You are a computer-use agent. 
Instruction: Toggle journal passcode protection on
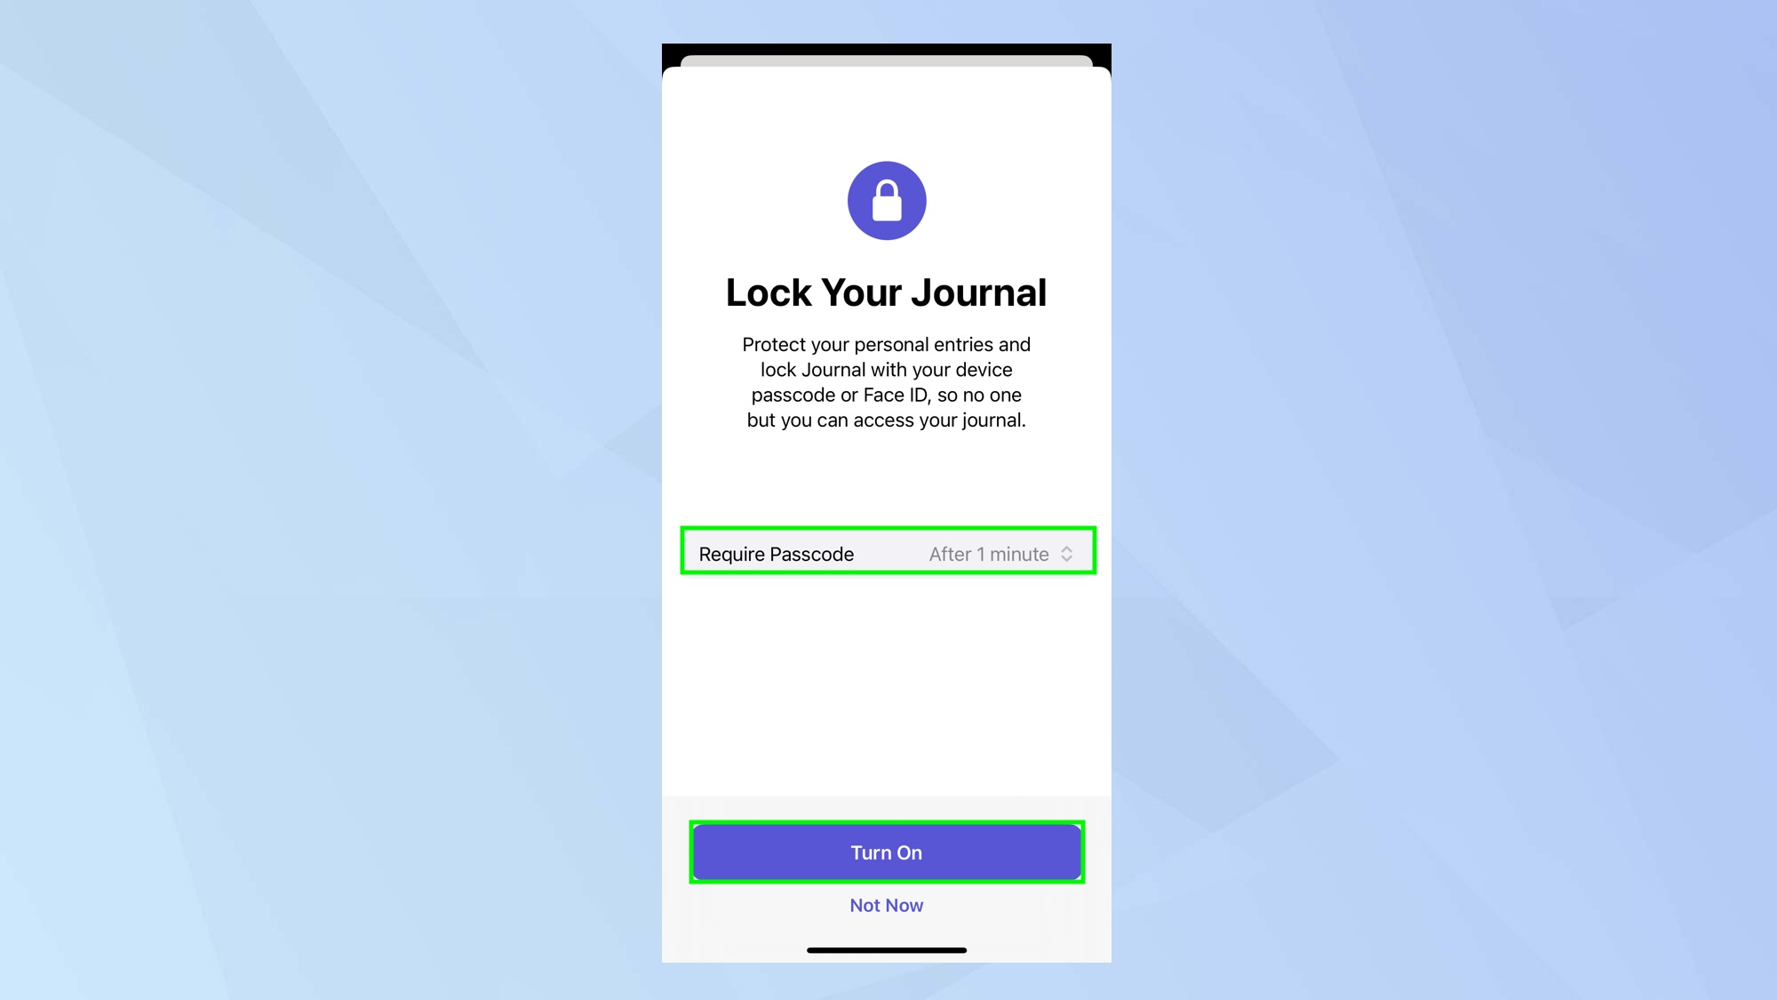pos(886,852)
